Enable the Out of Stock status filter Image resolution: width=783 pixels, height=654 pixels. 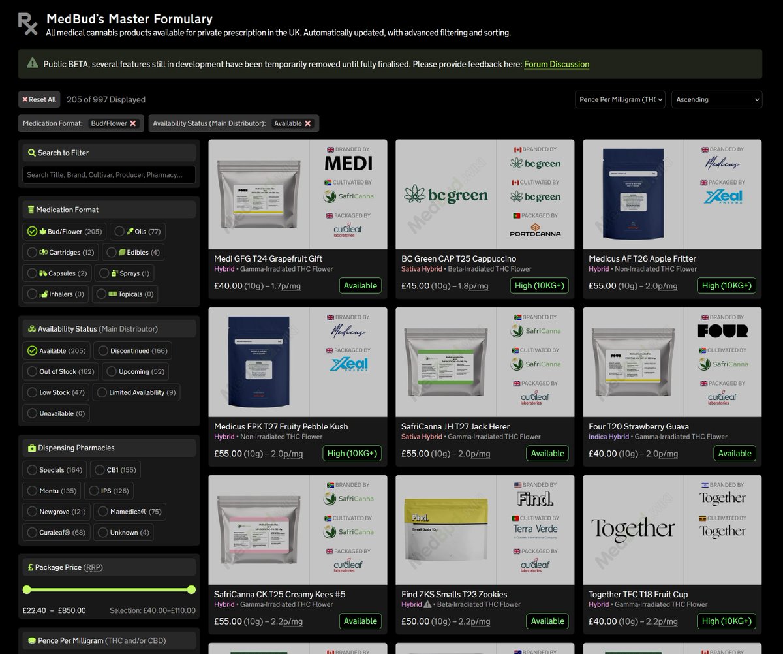pyautogui.click(x=61, y=371)
